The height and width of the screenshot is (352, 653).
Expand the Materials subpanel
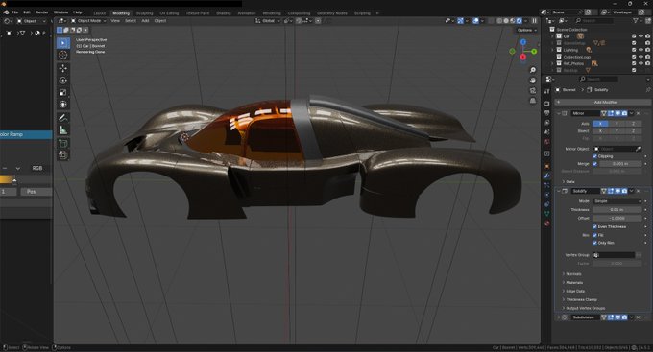click(574, 283)
